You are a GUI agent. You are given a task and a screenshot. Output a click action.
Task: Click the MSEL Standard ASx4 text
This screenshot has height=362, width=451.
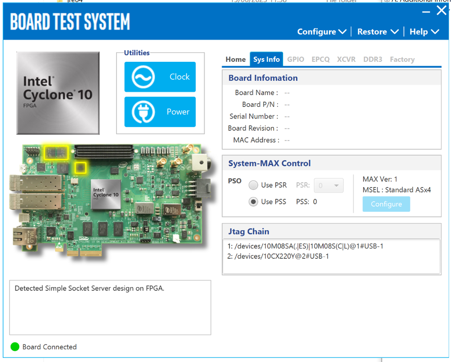click(x=397, y=190)
